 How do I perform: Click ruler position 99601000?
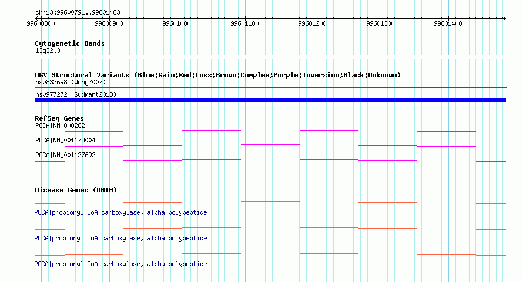[176, 23]
